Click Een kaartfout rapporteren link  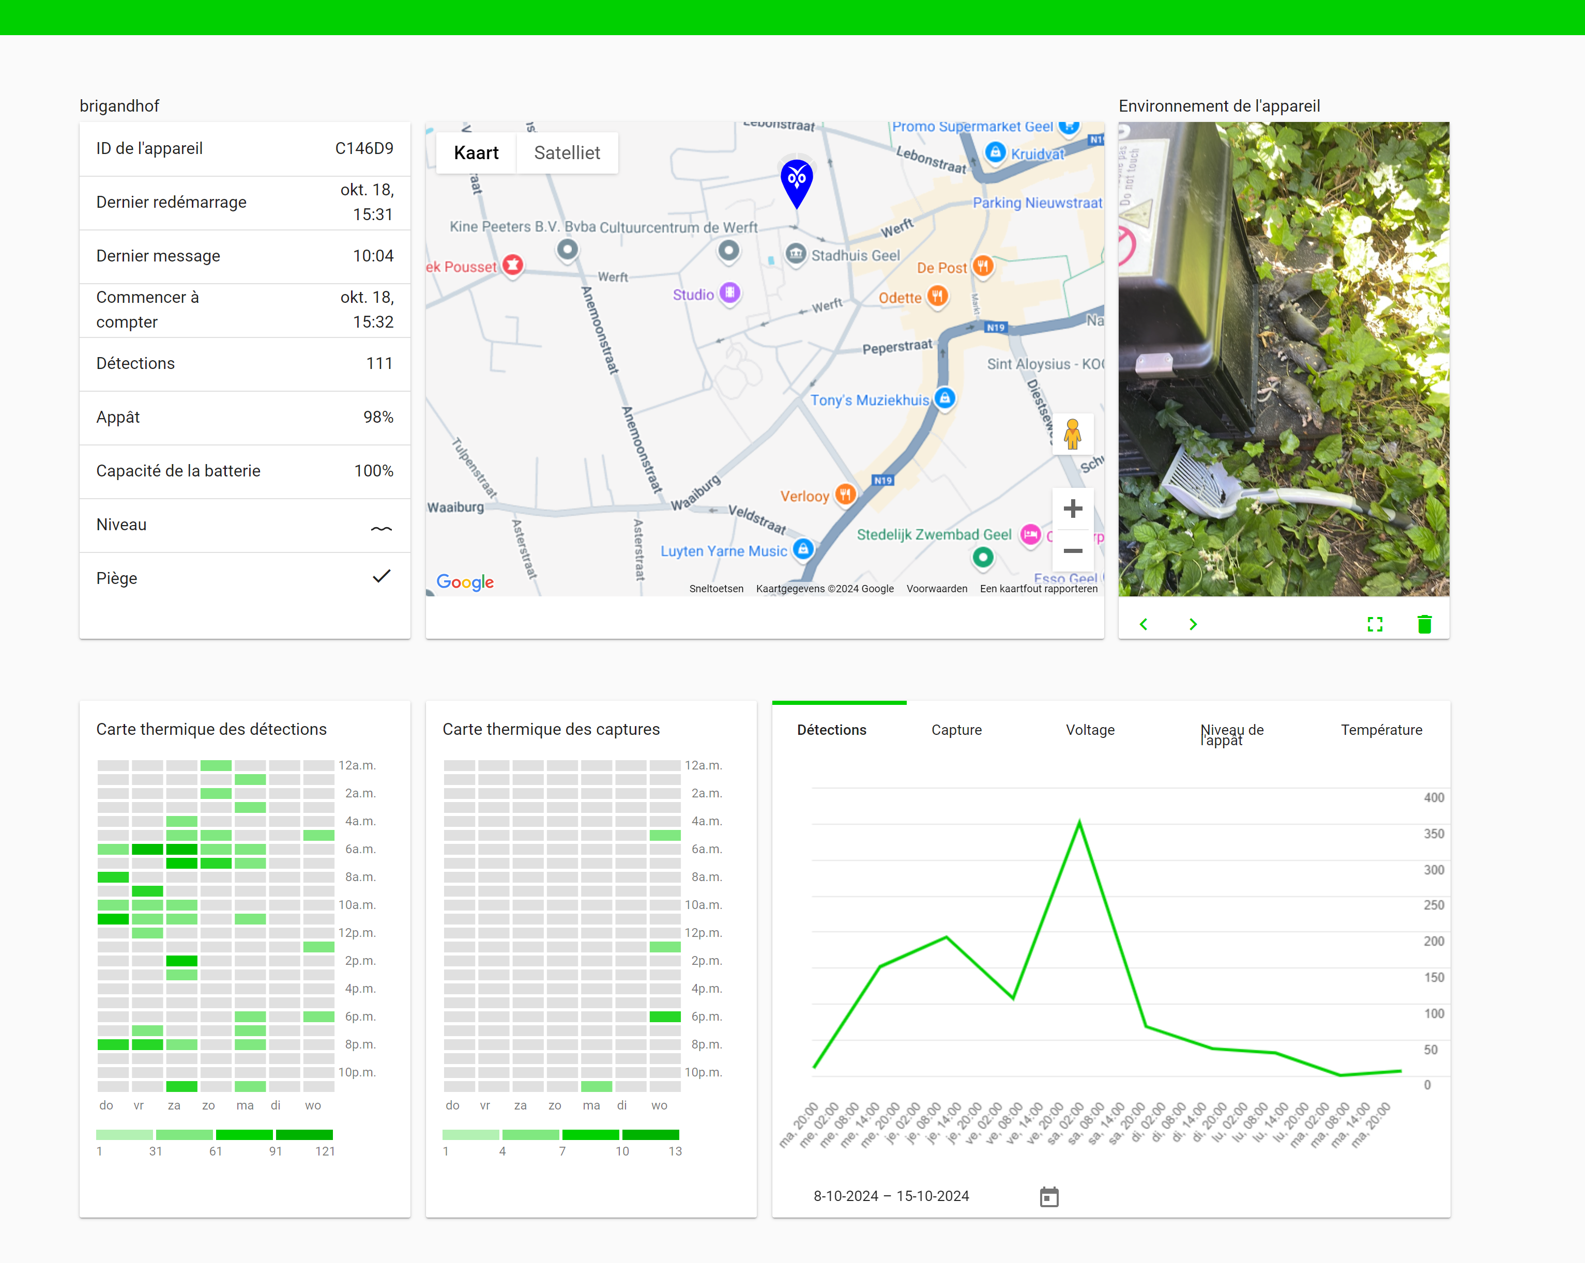tap(1039, 589)
